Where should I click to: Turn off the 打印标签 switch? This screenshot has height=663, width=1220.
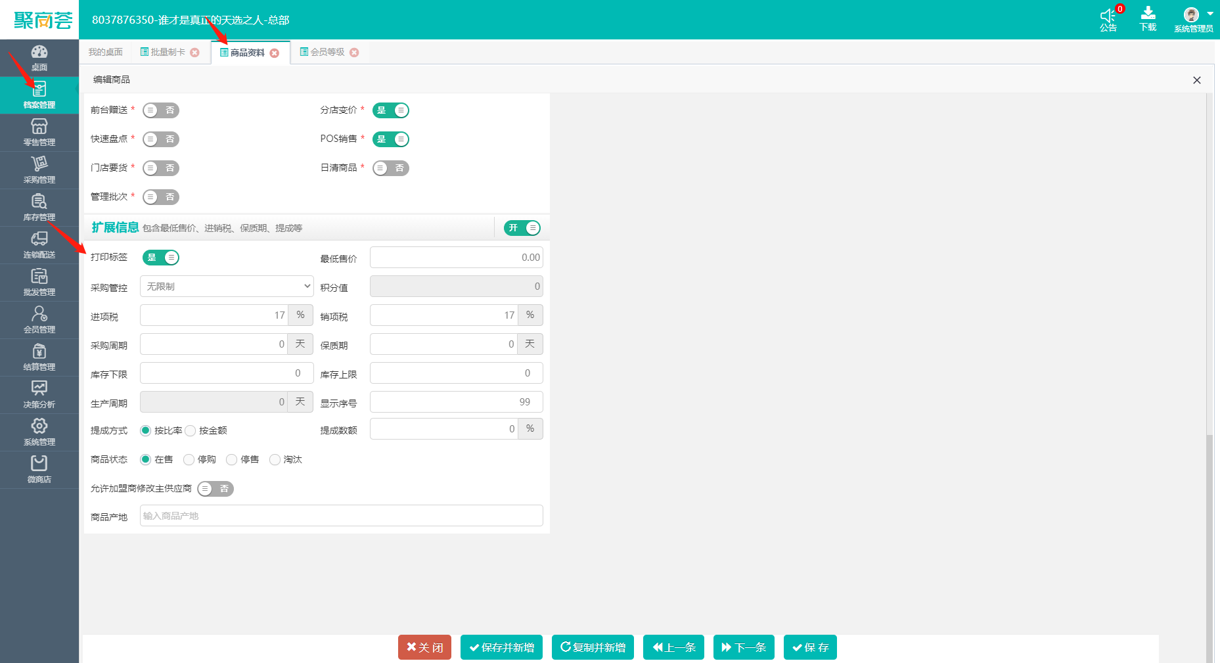coord(161,258)
